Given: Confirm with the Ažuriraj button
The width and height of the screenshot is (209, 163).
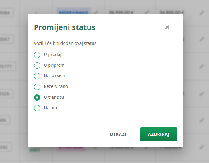Looking at the screenshot, I should (x=159, y=134).
